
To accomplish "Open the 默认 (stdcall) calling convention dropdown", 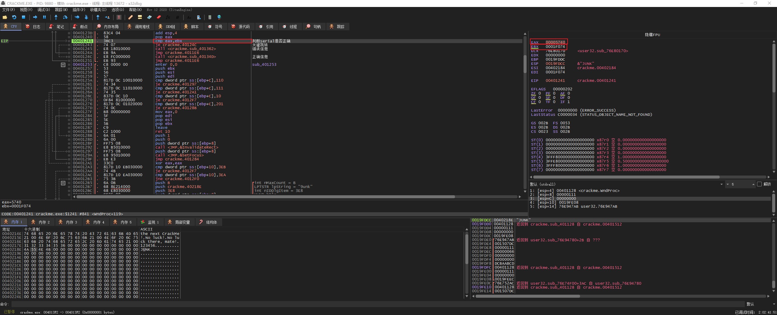I will (721, 184).
